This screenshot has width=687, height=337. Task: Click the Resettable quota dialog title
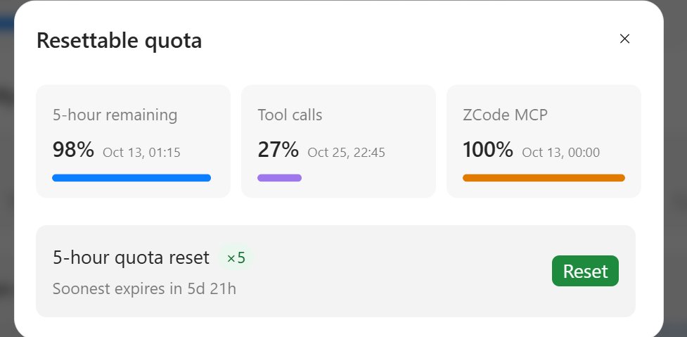tap(119, 40)
